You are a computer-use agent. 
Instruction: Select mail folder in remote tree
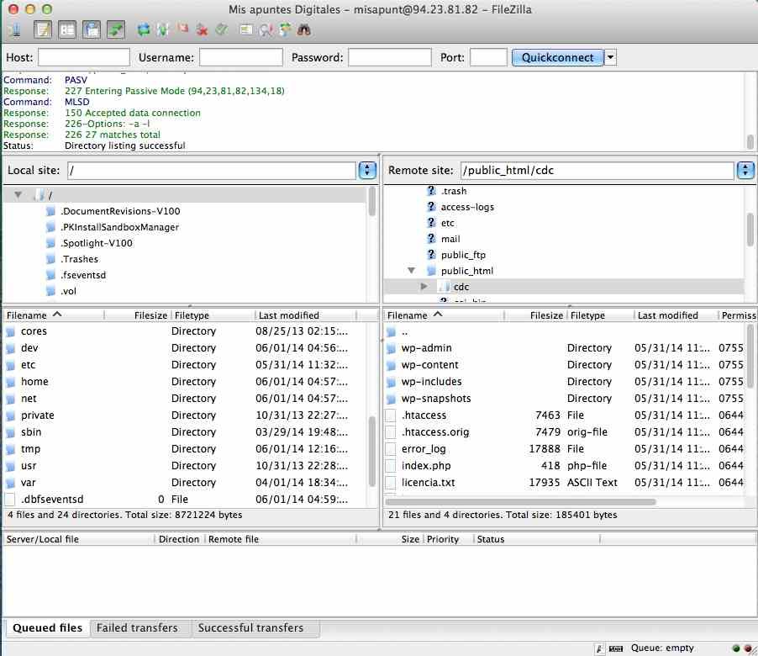[450, 239]
